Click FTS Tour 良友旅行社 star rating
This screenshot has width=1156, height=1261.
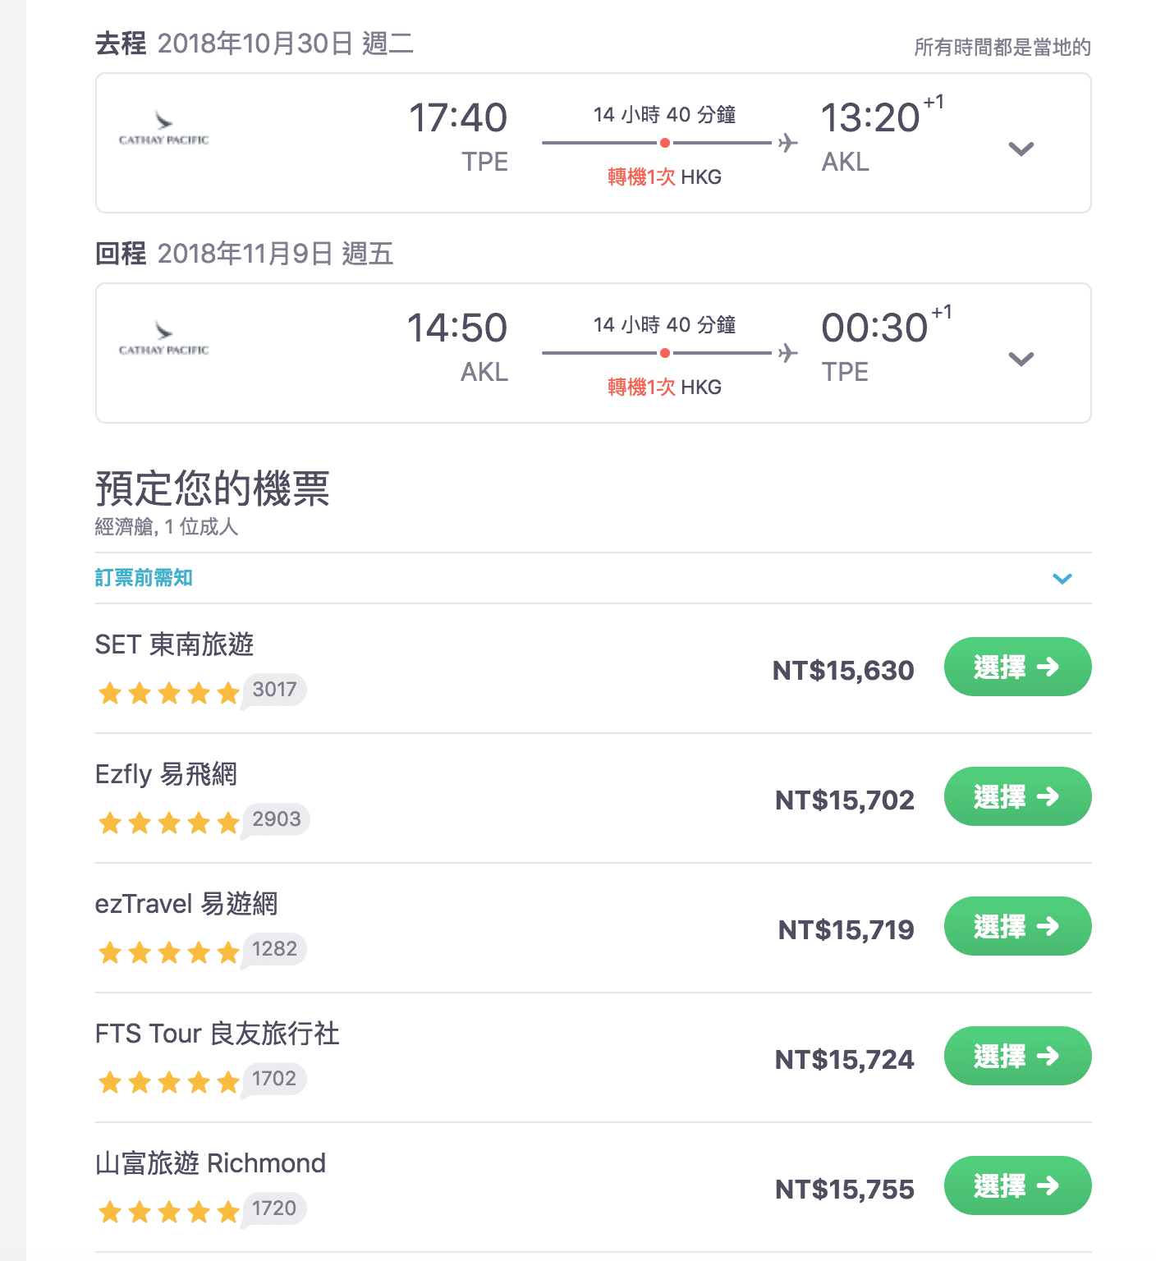(x=168, y=1083)
